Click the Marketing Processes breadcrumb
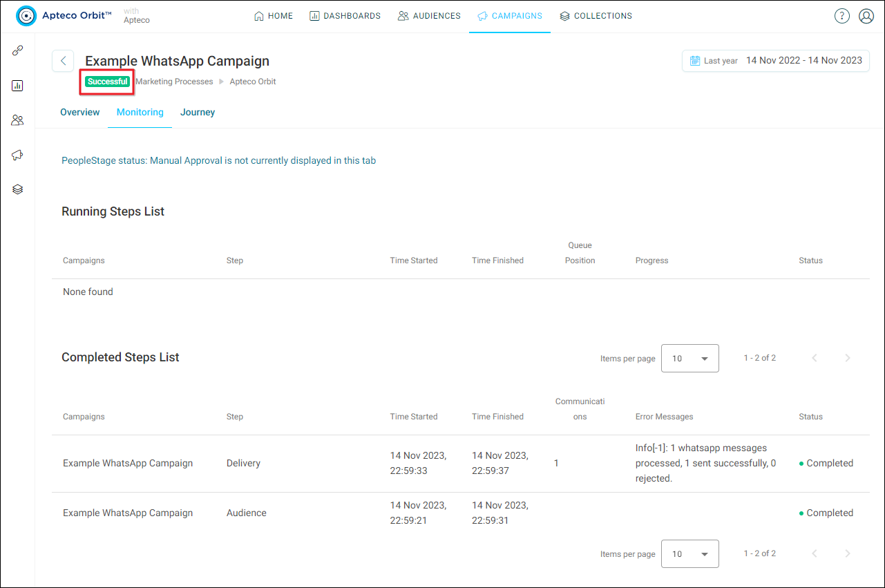Viewport: 885px width, 588px height. [x=174, y=82]
